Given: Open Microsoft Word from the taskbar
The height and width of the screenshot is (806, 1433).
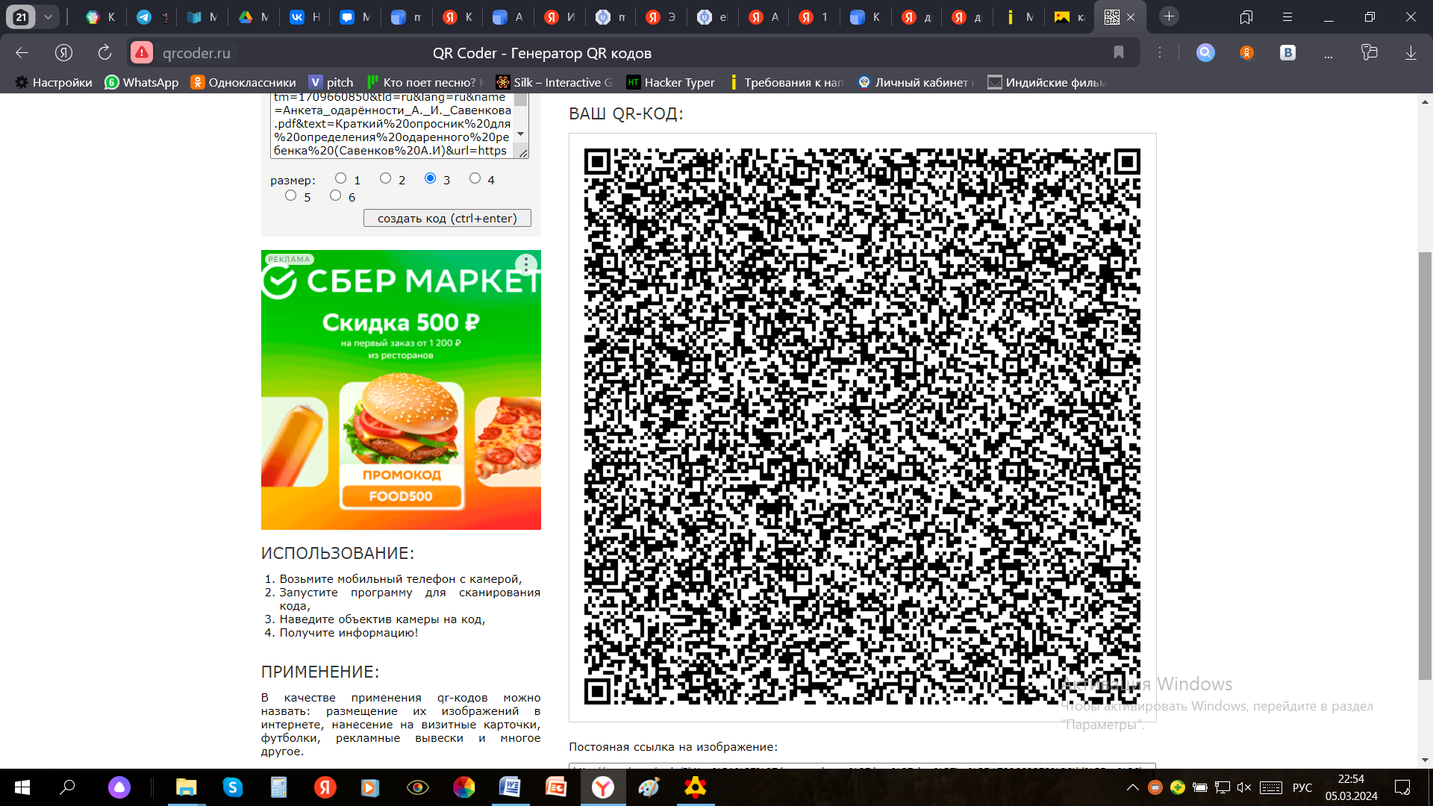Looking at the screenshot, I should [x=510, y=787].
